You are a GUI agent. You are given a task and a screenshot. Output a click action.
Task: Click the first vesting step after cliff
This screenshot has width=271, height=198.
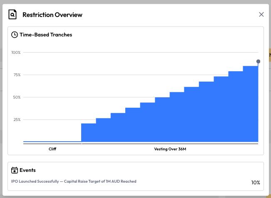pyautogui.click(x=89, y=133)
